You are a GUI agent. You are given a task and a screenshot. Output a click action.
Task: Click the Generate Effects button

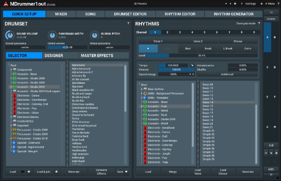101,172
